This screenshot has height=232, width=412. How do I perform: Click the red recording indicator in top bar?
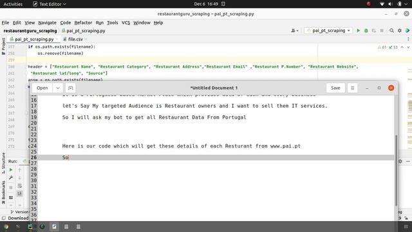368,4
